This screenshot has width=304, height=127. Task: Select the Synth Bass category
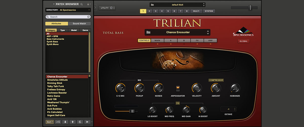pos(52,42)
